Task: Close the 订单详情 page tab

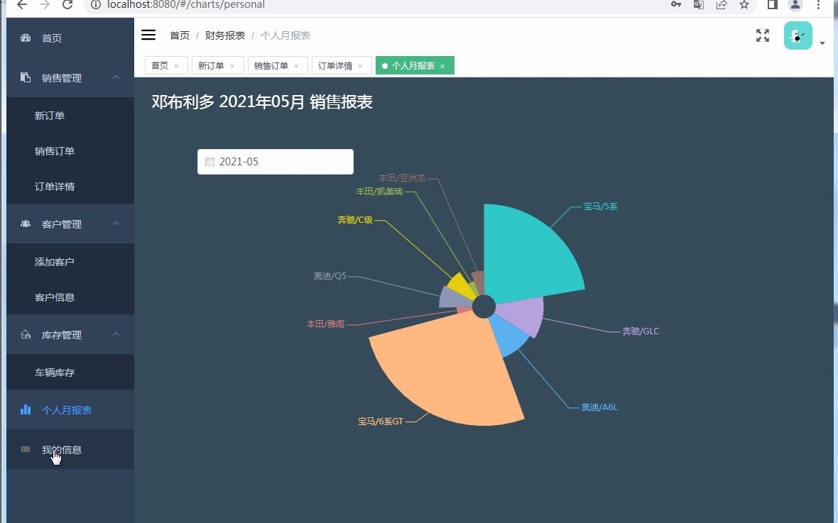Action: (360, 66)
